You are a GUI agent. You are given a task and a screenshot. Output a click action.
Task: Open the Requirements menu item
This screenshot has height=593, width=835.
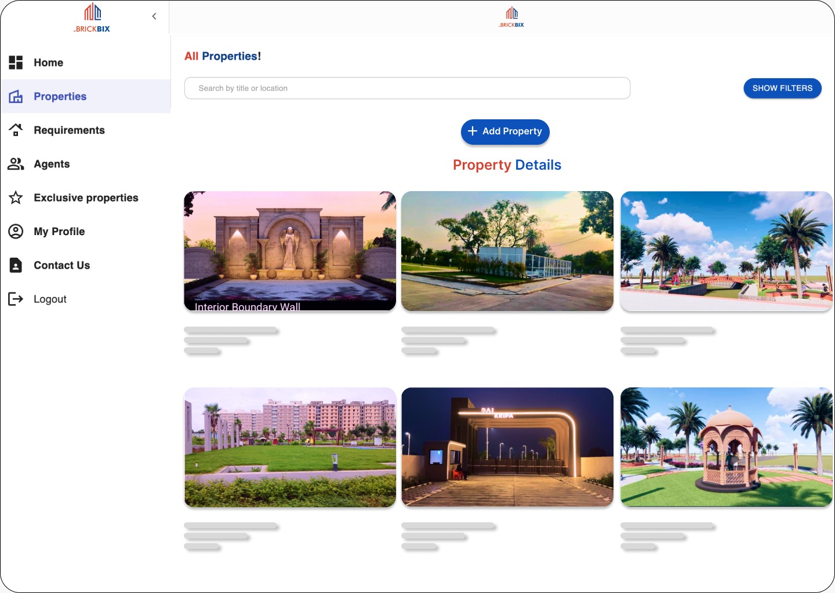(x=85, y=130)
